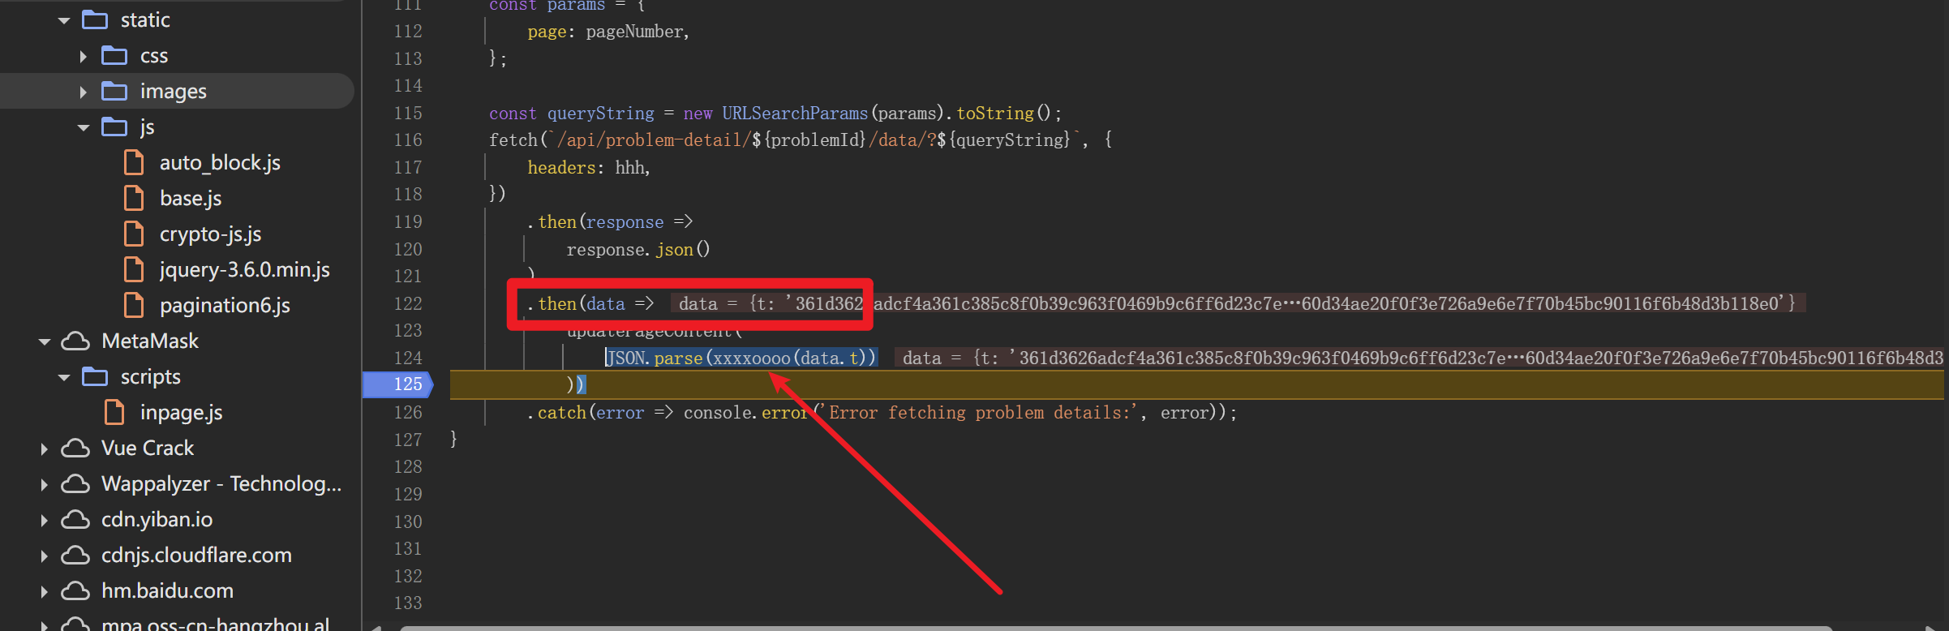This screenshot has width=1949, height=631.
Task: Click 'Error fetching problem details:' string
Action: click(980, 412)
